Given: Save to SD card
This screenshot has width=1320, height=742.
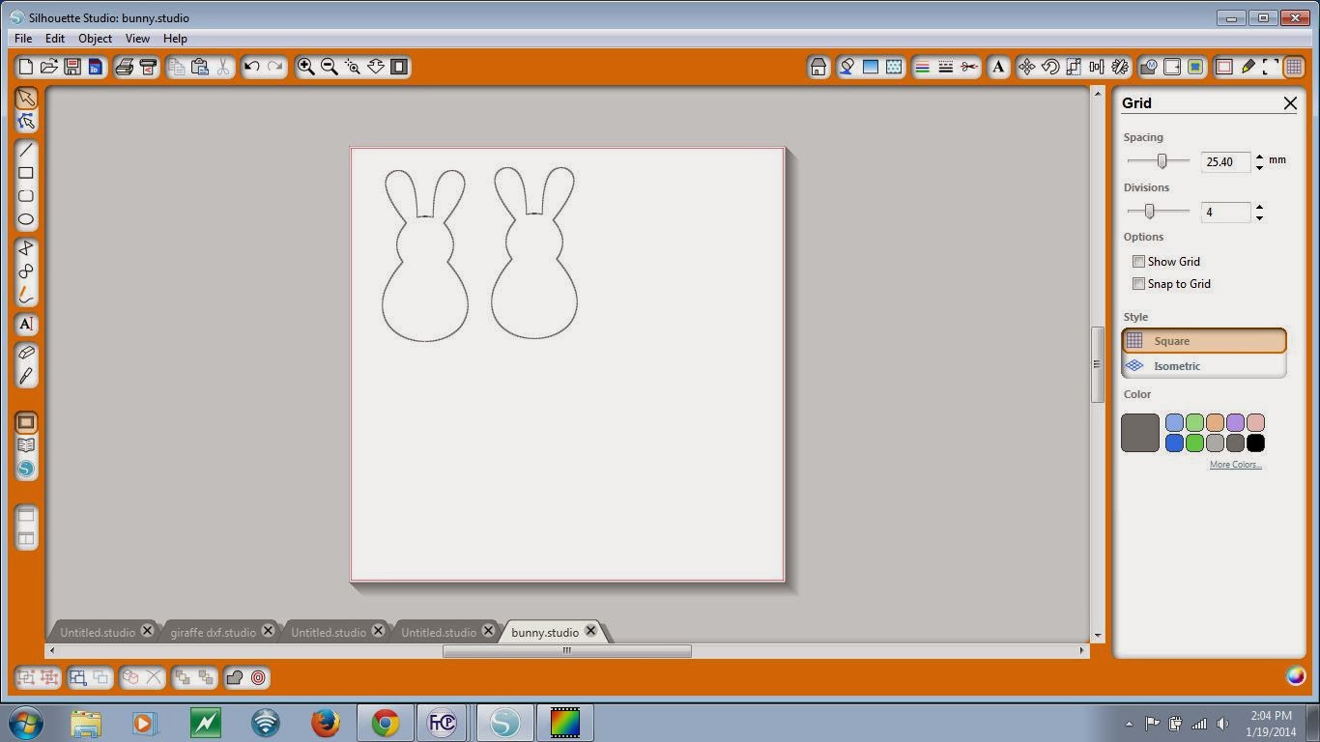Looking at the screenshot, I should (x=95, y=67).
